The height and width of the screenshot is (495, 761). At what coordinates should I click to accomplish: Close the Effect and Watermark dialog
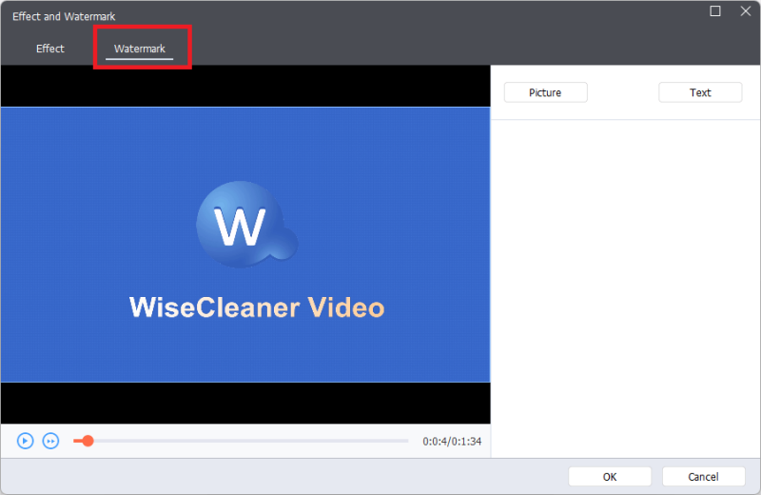[x=746, y=11]
